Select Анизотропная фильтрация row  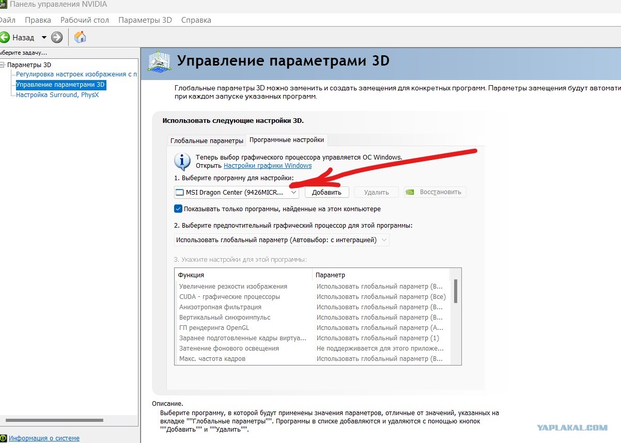[x=312, y=307]
